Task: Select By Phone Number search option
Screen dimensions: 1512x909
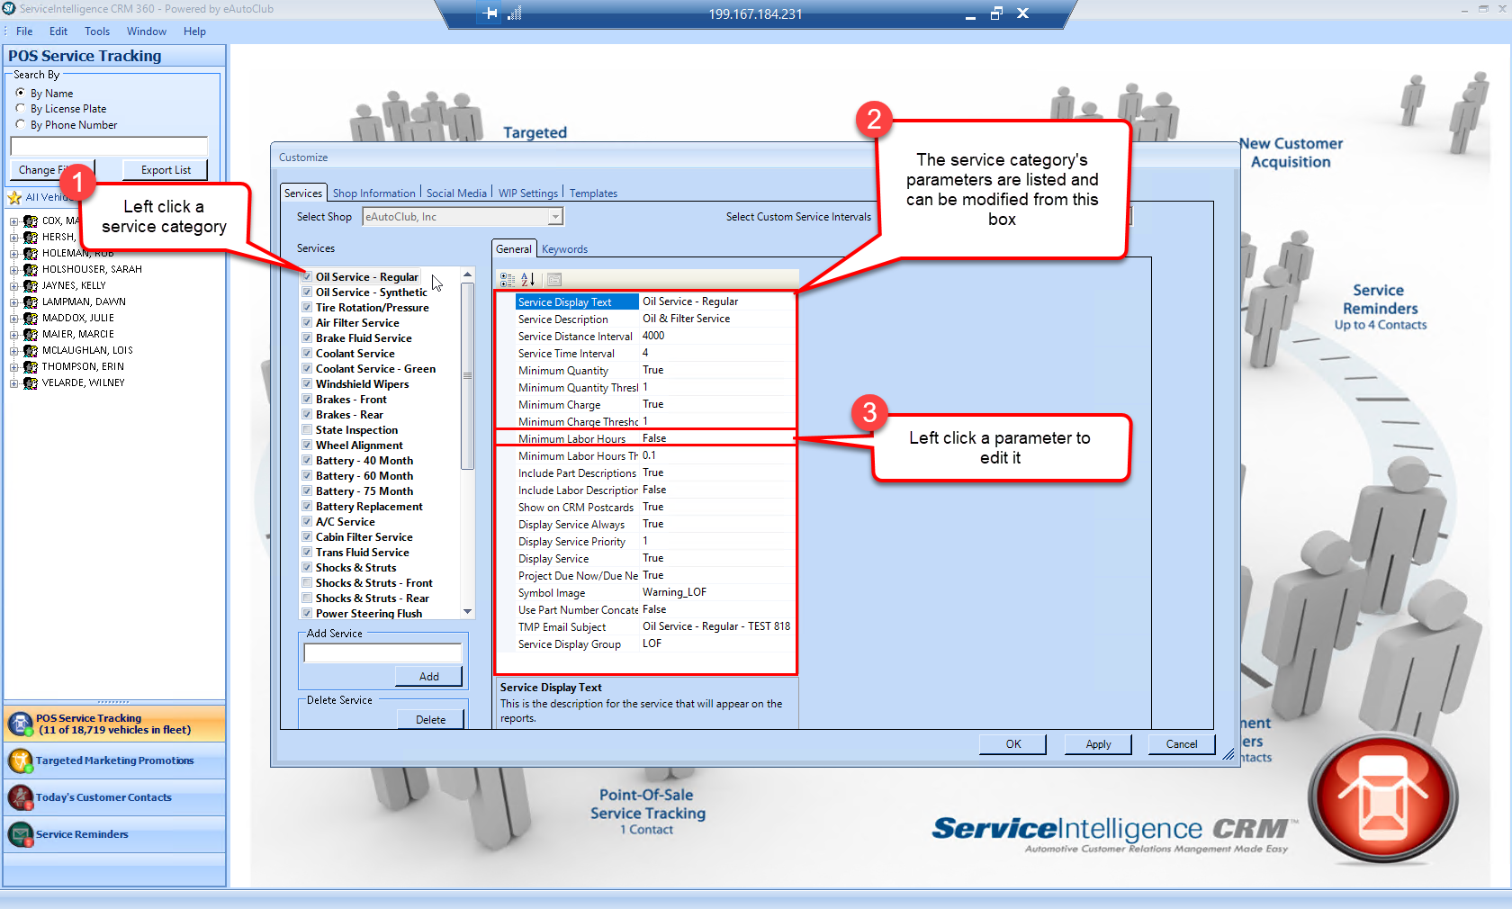Action: pos(21,124)
